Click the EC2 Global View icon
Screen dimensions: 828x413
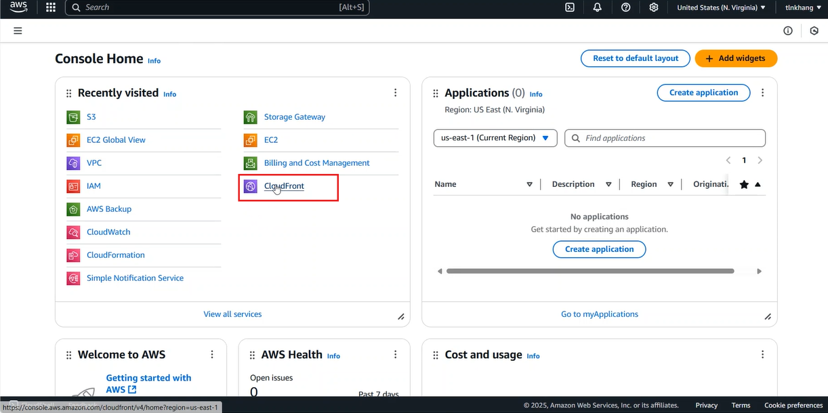73,140
